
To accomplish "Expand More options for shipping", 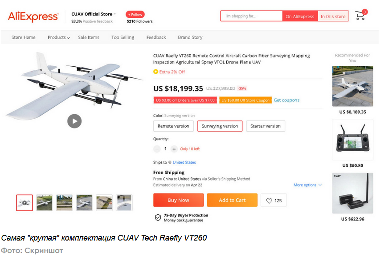I will click(307, 185).
